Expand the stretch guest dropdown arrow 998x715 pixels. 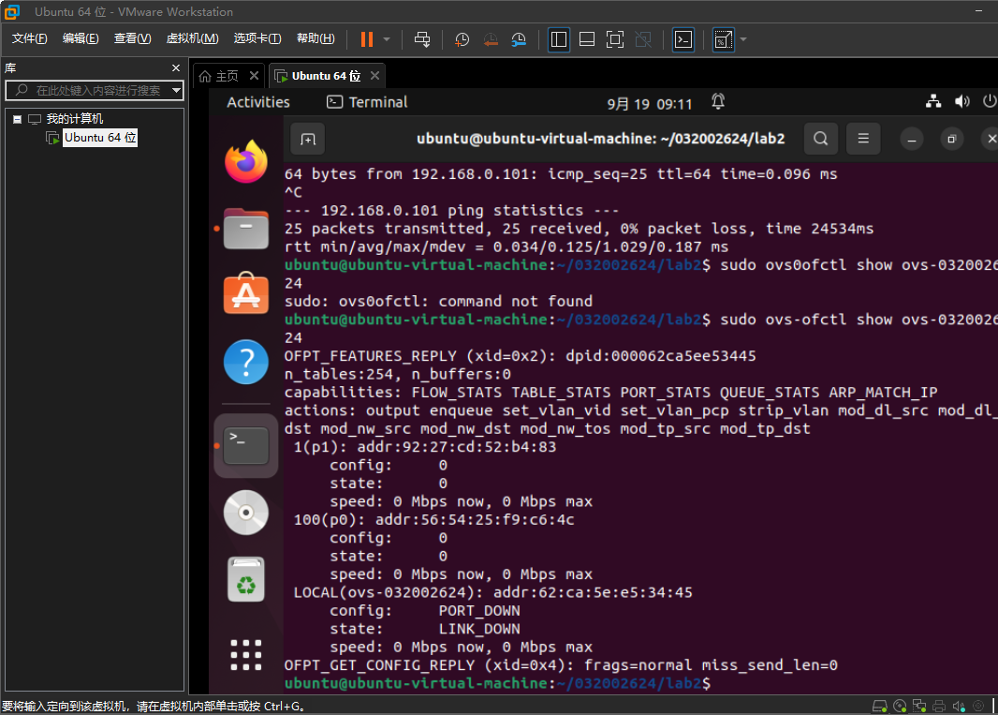point(743,39)
